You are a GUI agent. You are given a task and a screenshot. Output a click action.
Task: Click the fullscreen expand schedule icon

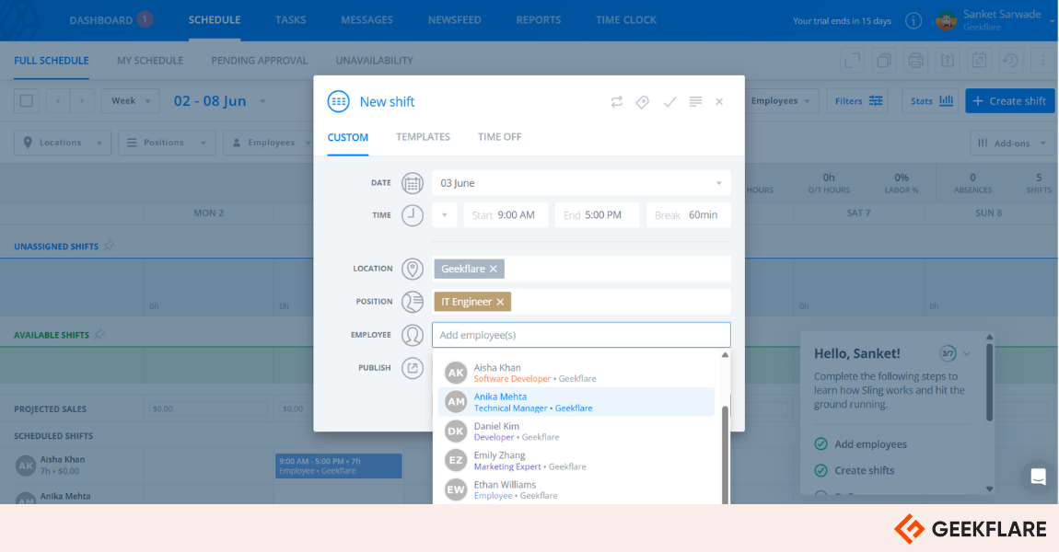click(x=853, y=61)
